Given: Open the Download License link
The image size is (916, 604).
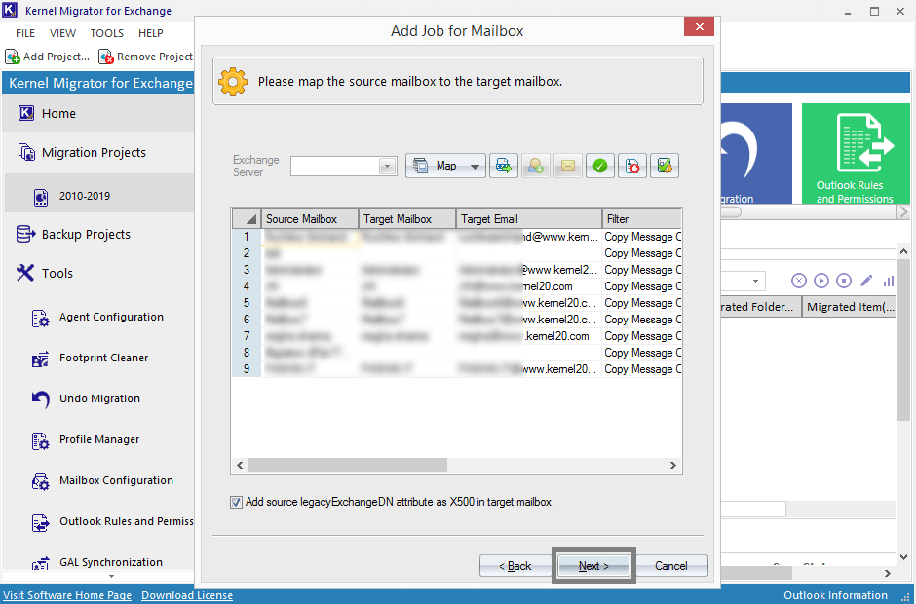Looking at the screenshot, I should (187, 595).
